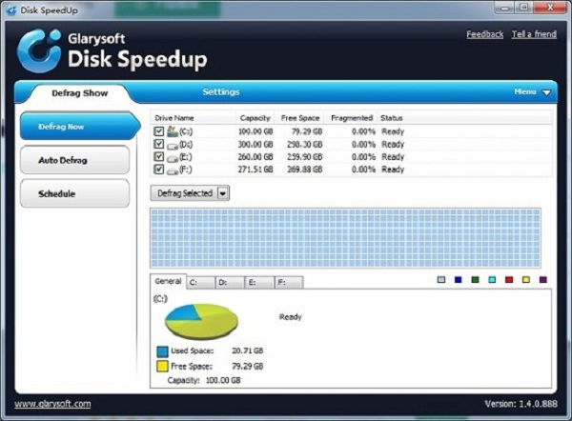Click the Ready status beside the pie chart

point(291,317)
